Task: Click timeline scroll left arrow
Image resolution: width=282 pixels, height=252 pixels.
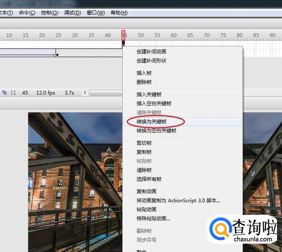Action: 85,93
